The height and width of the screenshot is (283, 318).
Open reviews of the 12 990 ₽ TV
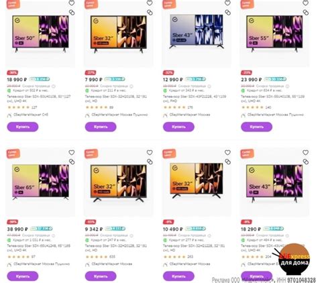point(178,107)
